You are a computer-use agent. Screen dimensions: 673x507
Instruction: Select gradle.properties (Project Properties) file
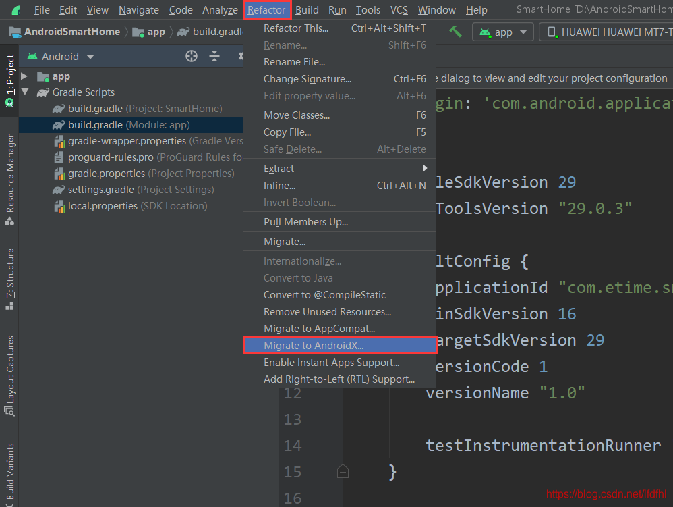click(x=144, y=174)
